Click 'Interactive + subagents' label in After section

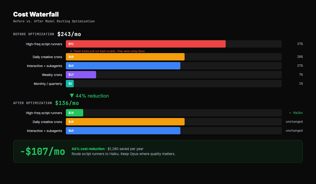[45, 131]
